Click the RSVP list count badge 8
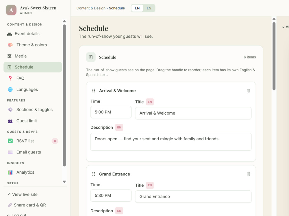The height and width of the screenshot is (216, 289). point(55,141)
